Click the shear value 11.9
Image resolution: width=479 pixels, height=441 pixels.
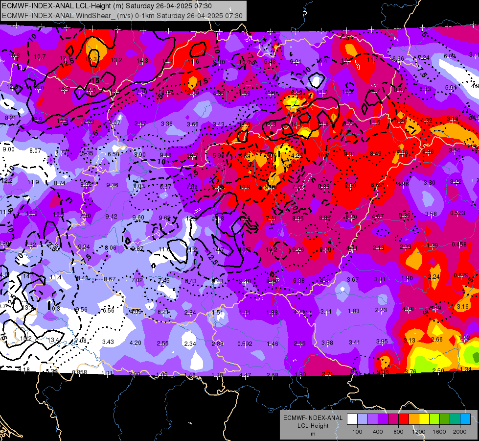(x=33, y=182)
